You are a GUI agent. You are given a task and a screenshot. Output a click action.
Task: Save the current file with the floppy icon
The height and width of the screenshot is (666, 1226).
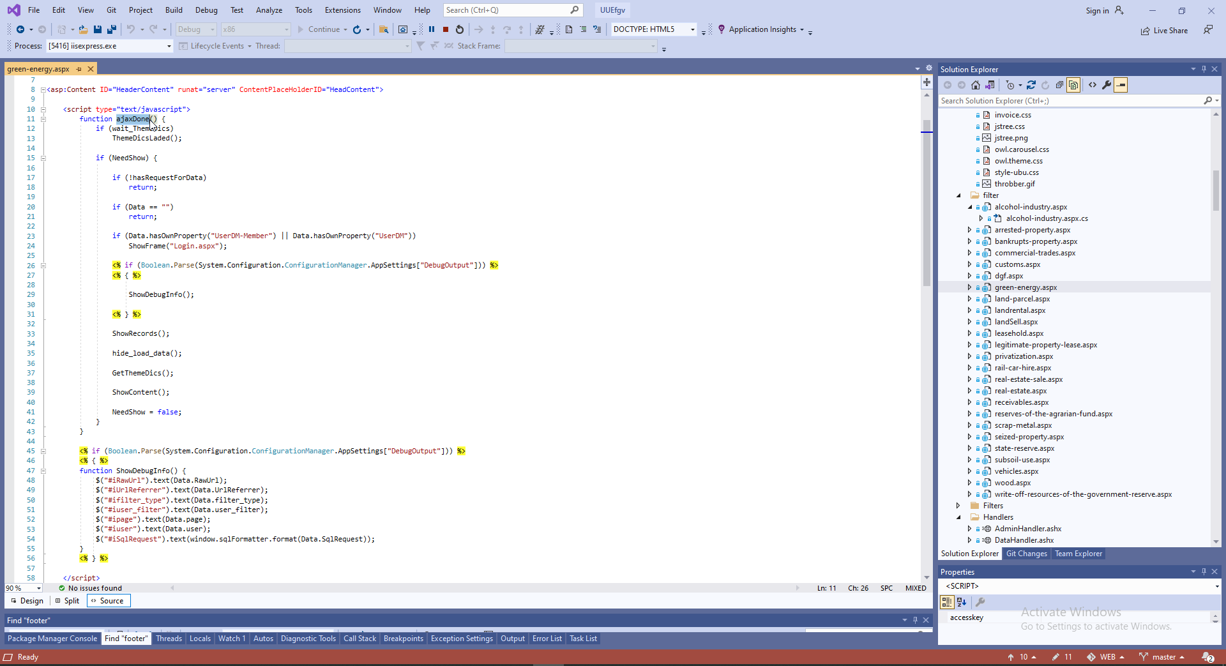click(x=98, y=29)
